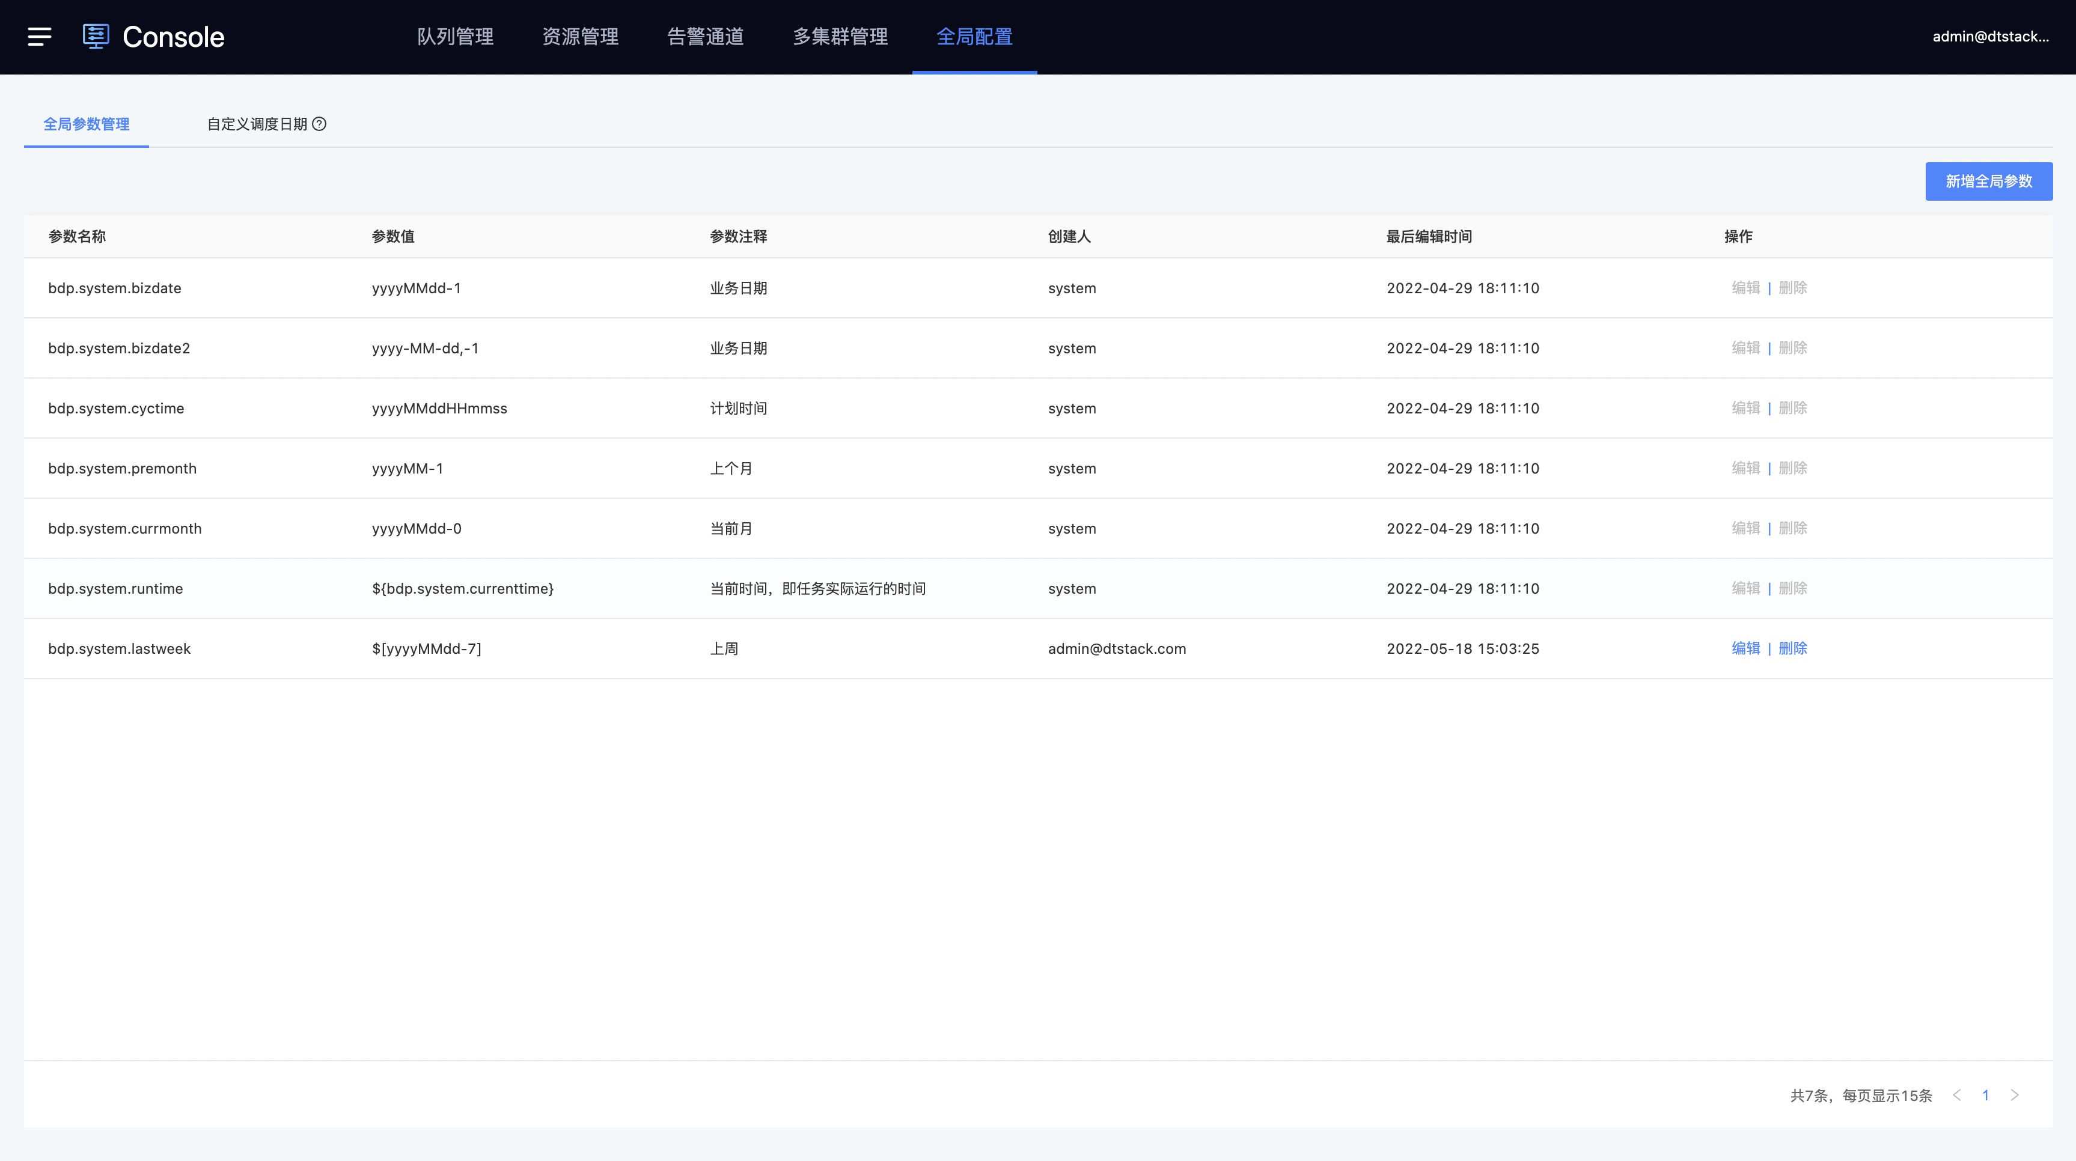The height and width of the screenshot is (1161, 2076).
Task: Open admin@dtstack user account menu
Action: pos(1991,36)
